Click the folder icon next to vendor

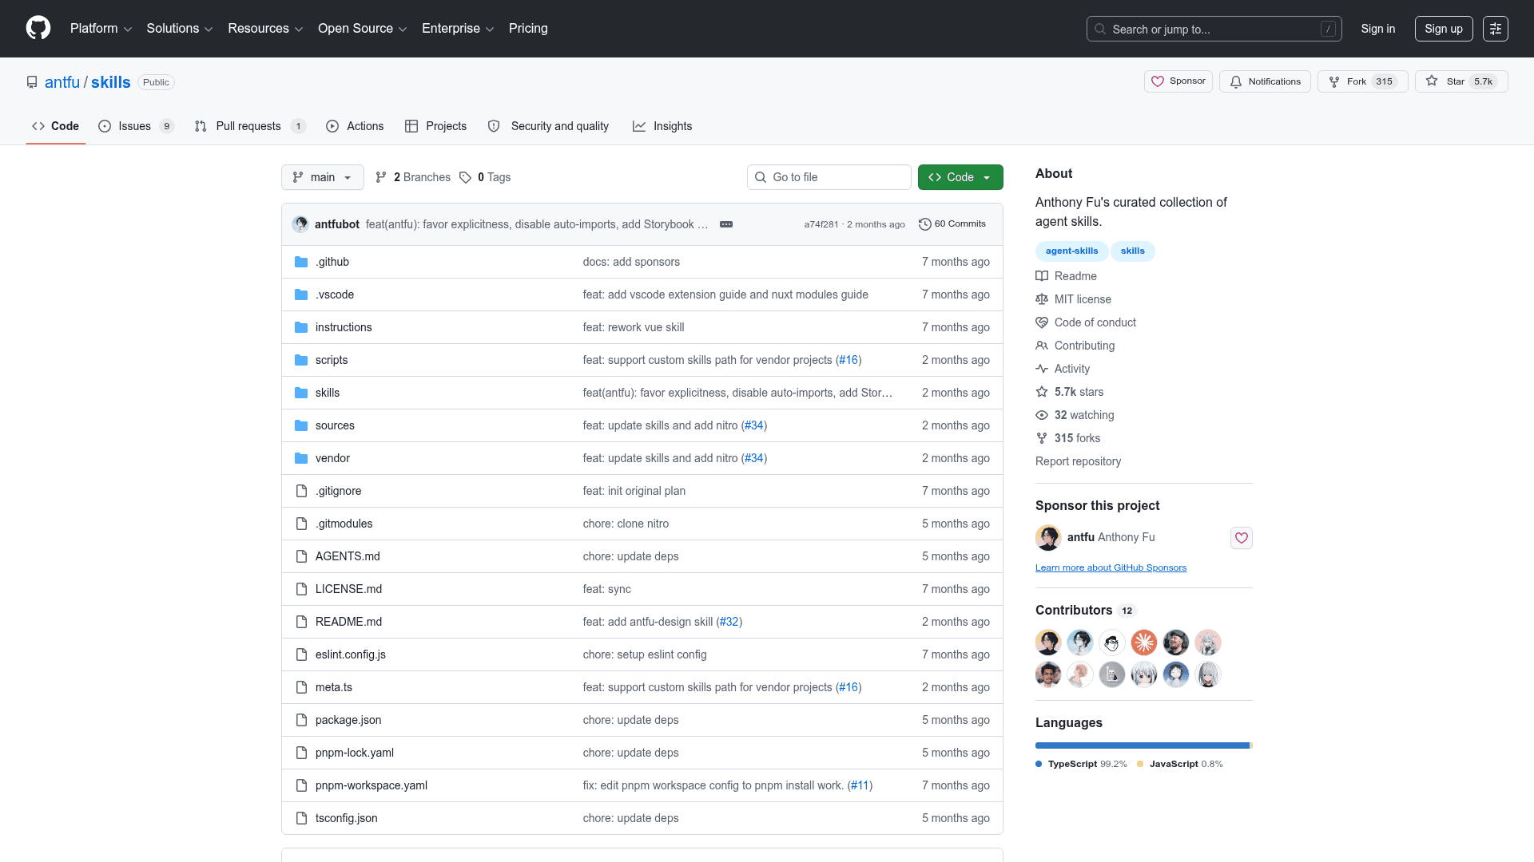(x=301, y=458)
